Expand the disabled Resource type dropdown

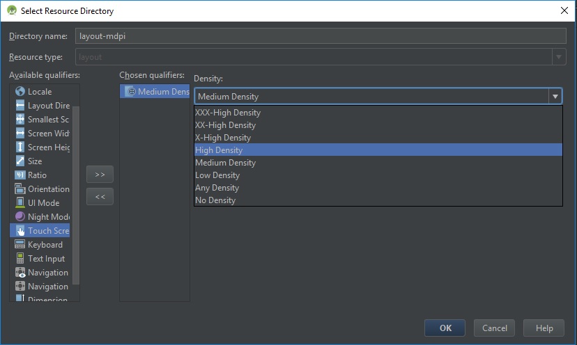[558, 57]
